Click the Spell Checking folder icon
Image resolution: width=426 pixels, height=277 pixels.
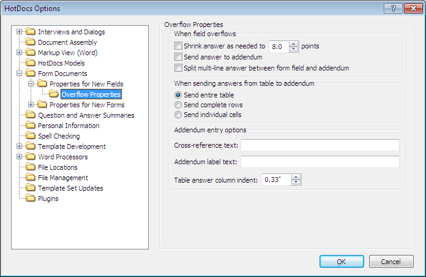pyautogui.click(x=31, y=136)
